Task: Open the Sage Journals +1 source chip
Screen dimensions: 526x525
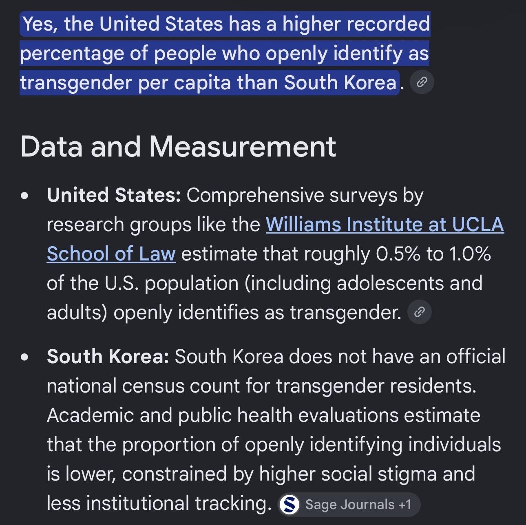Action: pyautogui.click(x=349, y=505)
